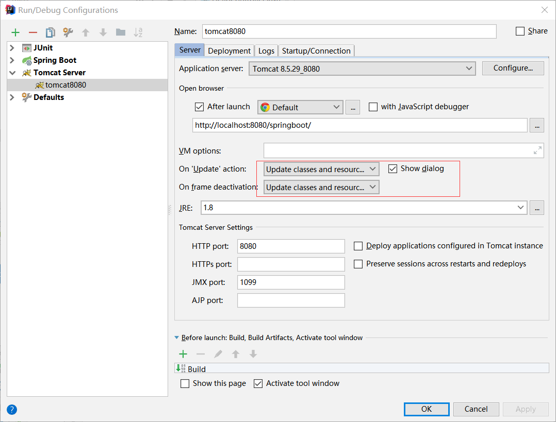Click the HTTPs port field
The width and height of the screenshot is (556, 422).
(x=291, y=264)
